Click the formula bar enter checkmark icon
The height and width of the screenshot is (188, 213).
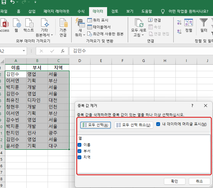[52, 51]
